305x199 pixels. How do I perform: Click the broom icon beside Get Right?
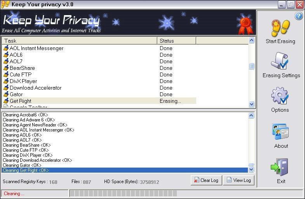(x=6, y=101)
